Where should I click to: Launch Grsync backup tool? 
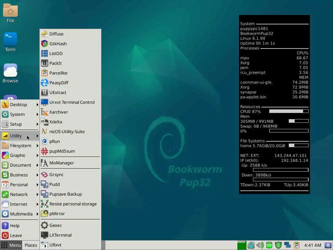click(x=70, y=174)
